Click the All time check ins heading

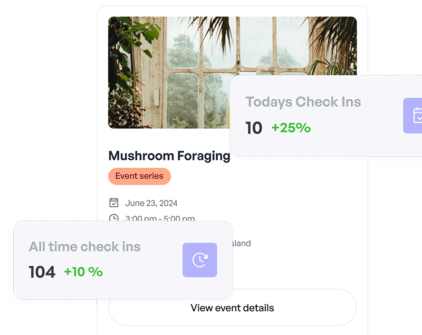click(x=85, y=247)
